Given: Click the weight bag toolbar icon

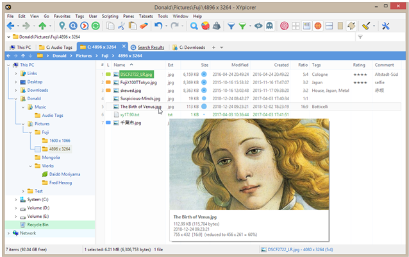Looking at the screenshot, I should [217, 26].
